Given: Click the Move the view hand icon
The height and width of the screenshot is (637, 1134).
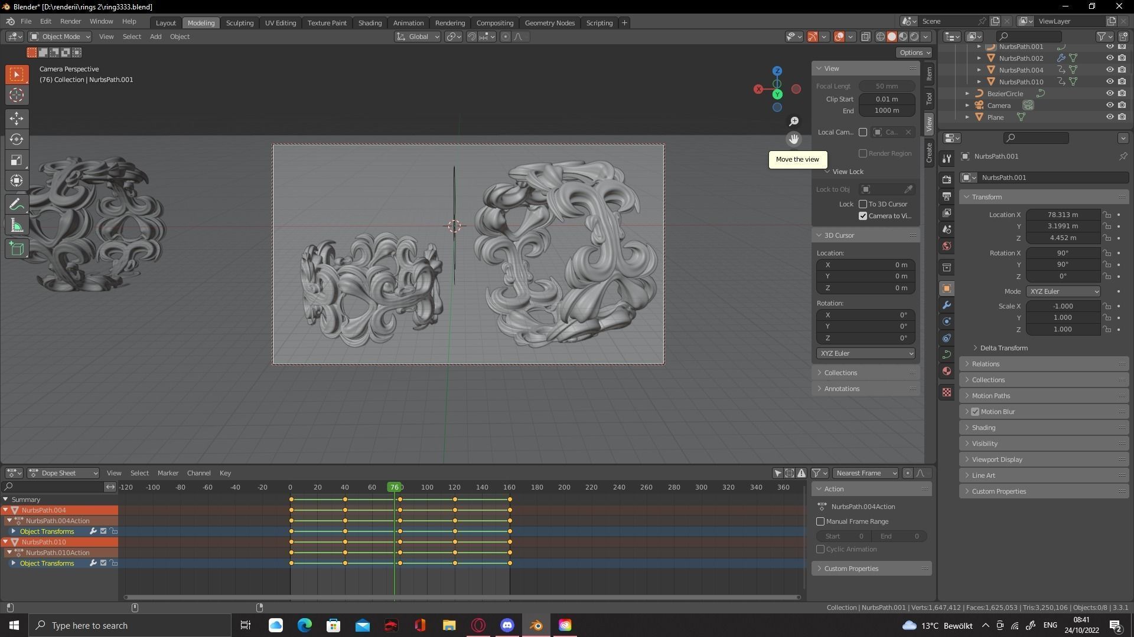Looking at the screenshot, I should pyautogui.click(x=794, y=139).
